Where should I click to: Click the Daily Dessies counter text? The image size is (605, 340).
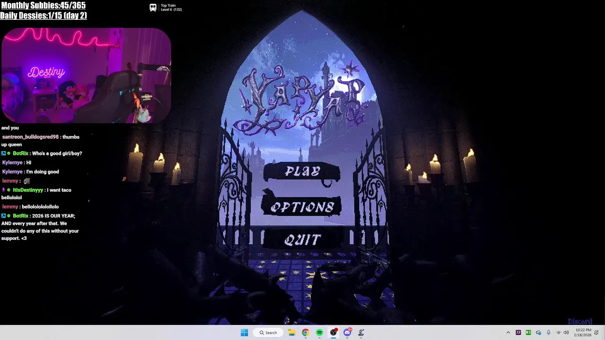(x=43, y=15)
